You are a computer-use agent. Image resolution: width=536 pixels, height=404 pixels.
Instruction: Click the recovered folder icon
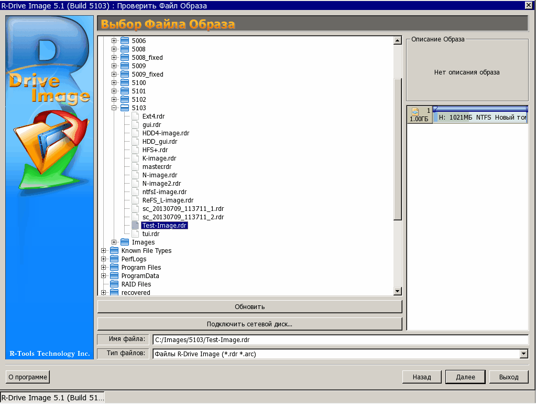click(x=114, y=292)
